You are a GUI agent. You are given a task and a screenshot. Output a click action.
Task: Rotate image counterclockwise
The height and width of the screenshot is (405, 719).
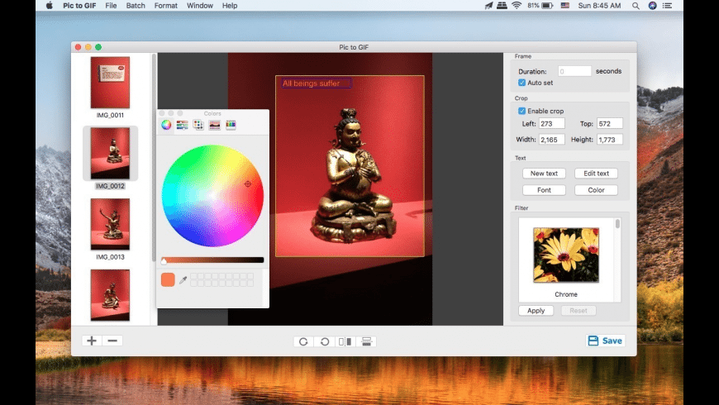(x=324, y=341)
